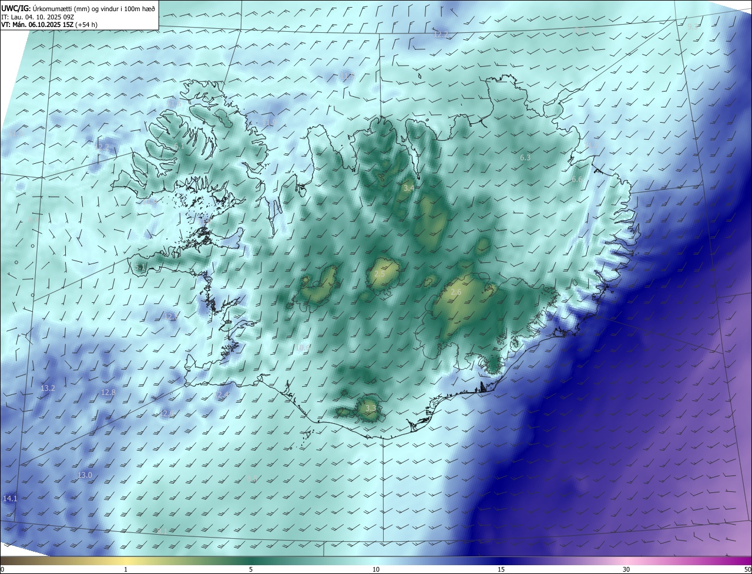Click the 6.1 value label in the Westfjords
752x574 pixels.
tap(179, 146)
